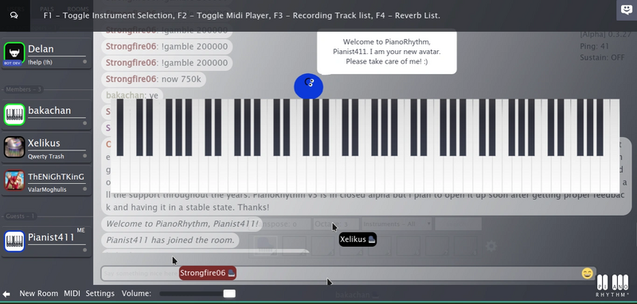Viewport: 637px width, 304px height.
Task: Select instrument slot 7
Action: coord(436,246)
